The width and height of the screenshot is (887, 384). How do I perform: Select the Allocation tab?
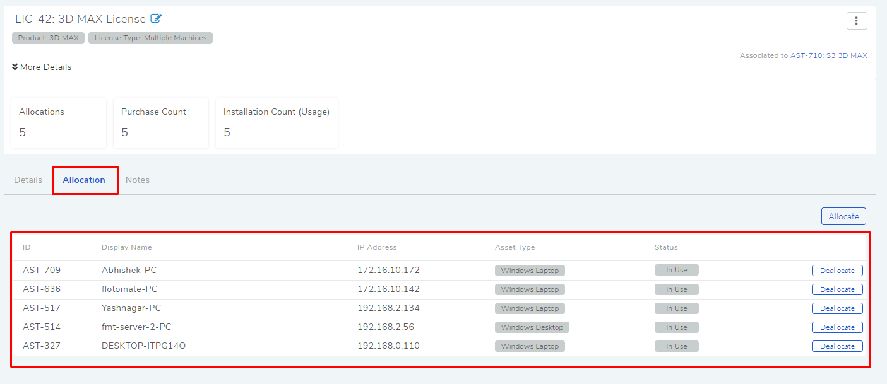(x=84, y=180)
